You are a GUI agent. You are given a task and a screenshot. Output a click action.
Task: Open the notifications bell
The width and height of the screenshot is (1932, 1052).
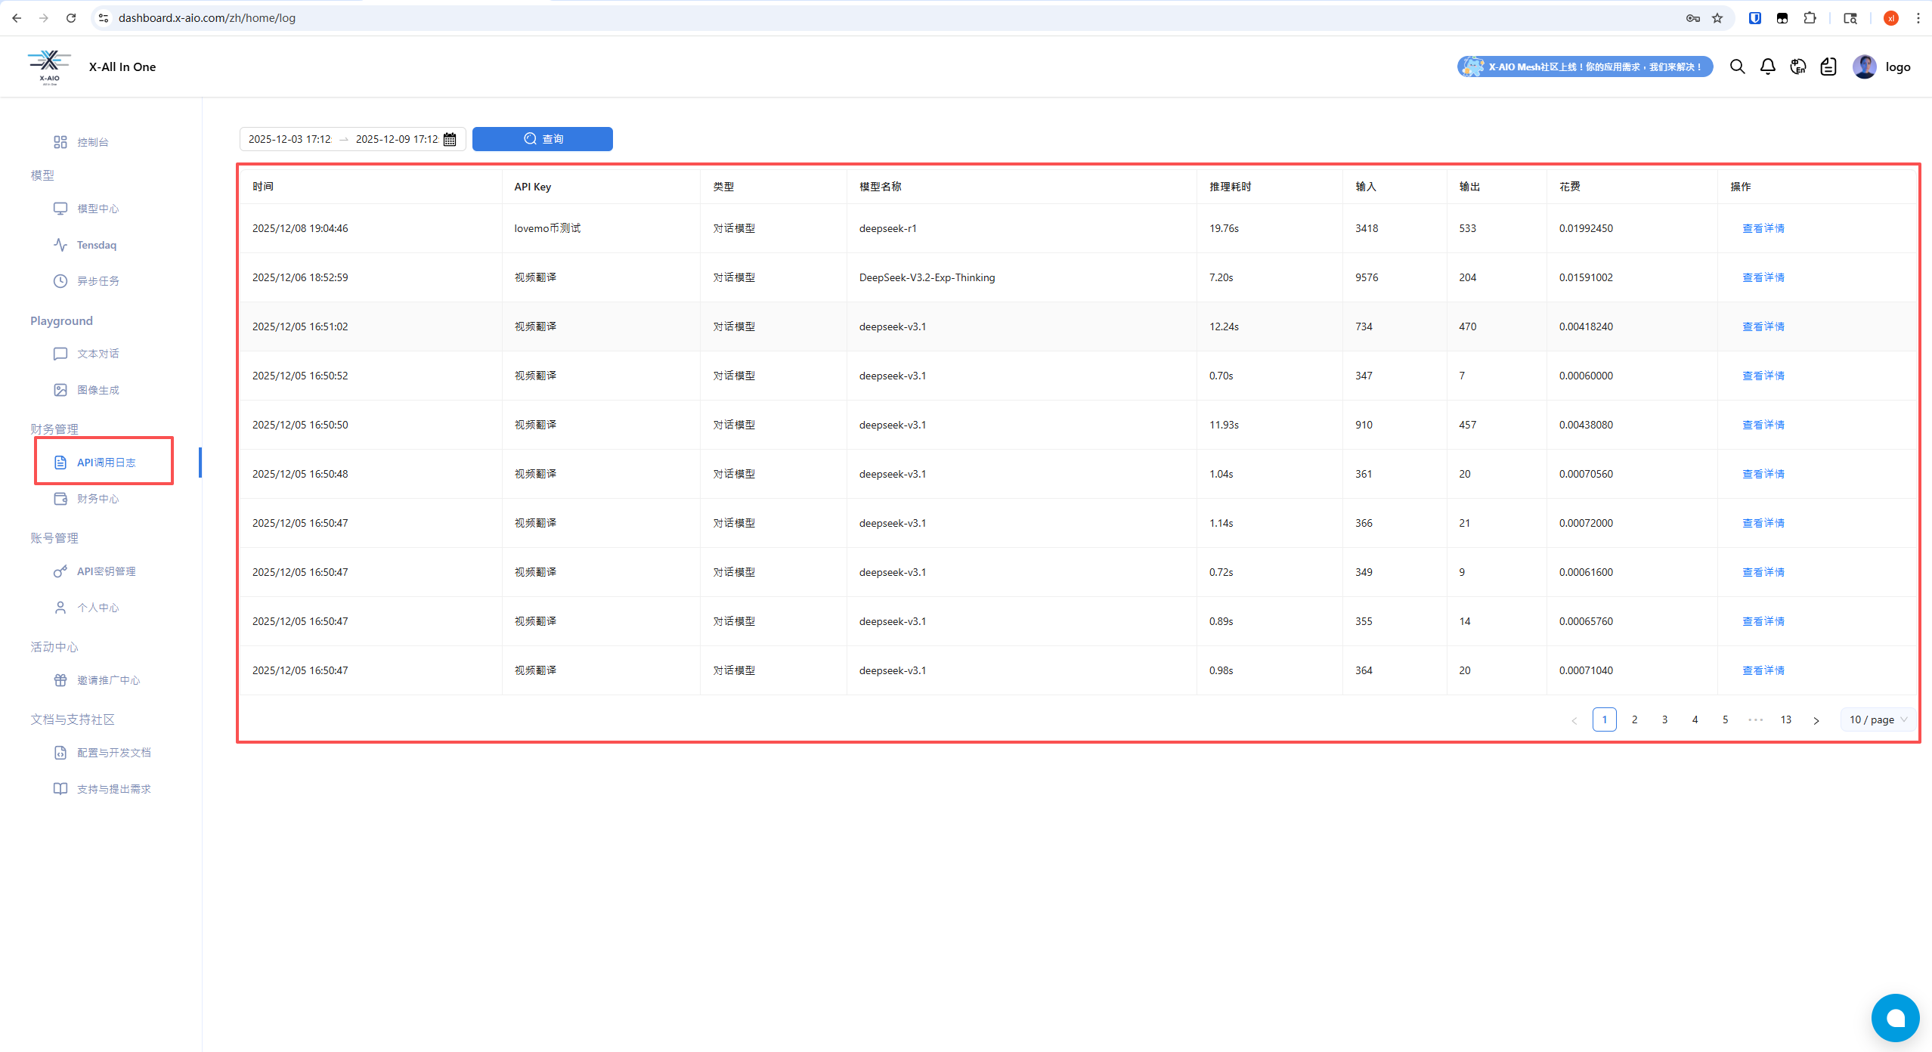pos(1767,67)
